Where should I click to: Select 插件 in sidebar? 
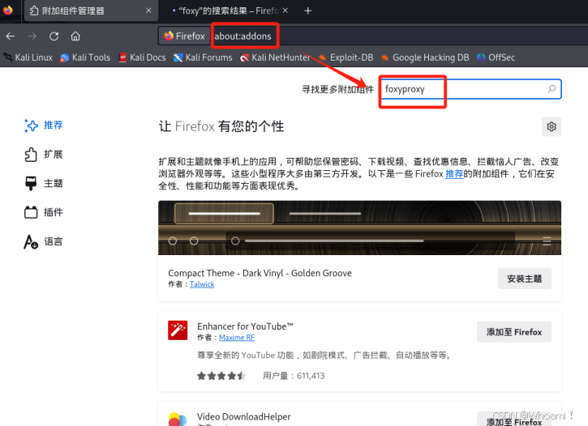click(x=44, y=212)
